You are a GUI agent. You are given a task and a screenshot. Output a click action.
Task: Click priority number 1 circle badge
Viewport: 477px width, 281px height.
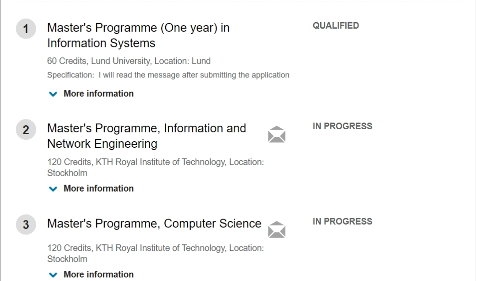[26, 29]
